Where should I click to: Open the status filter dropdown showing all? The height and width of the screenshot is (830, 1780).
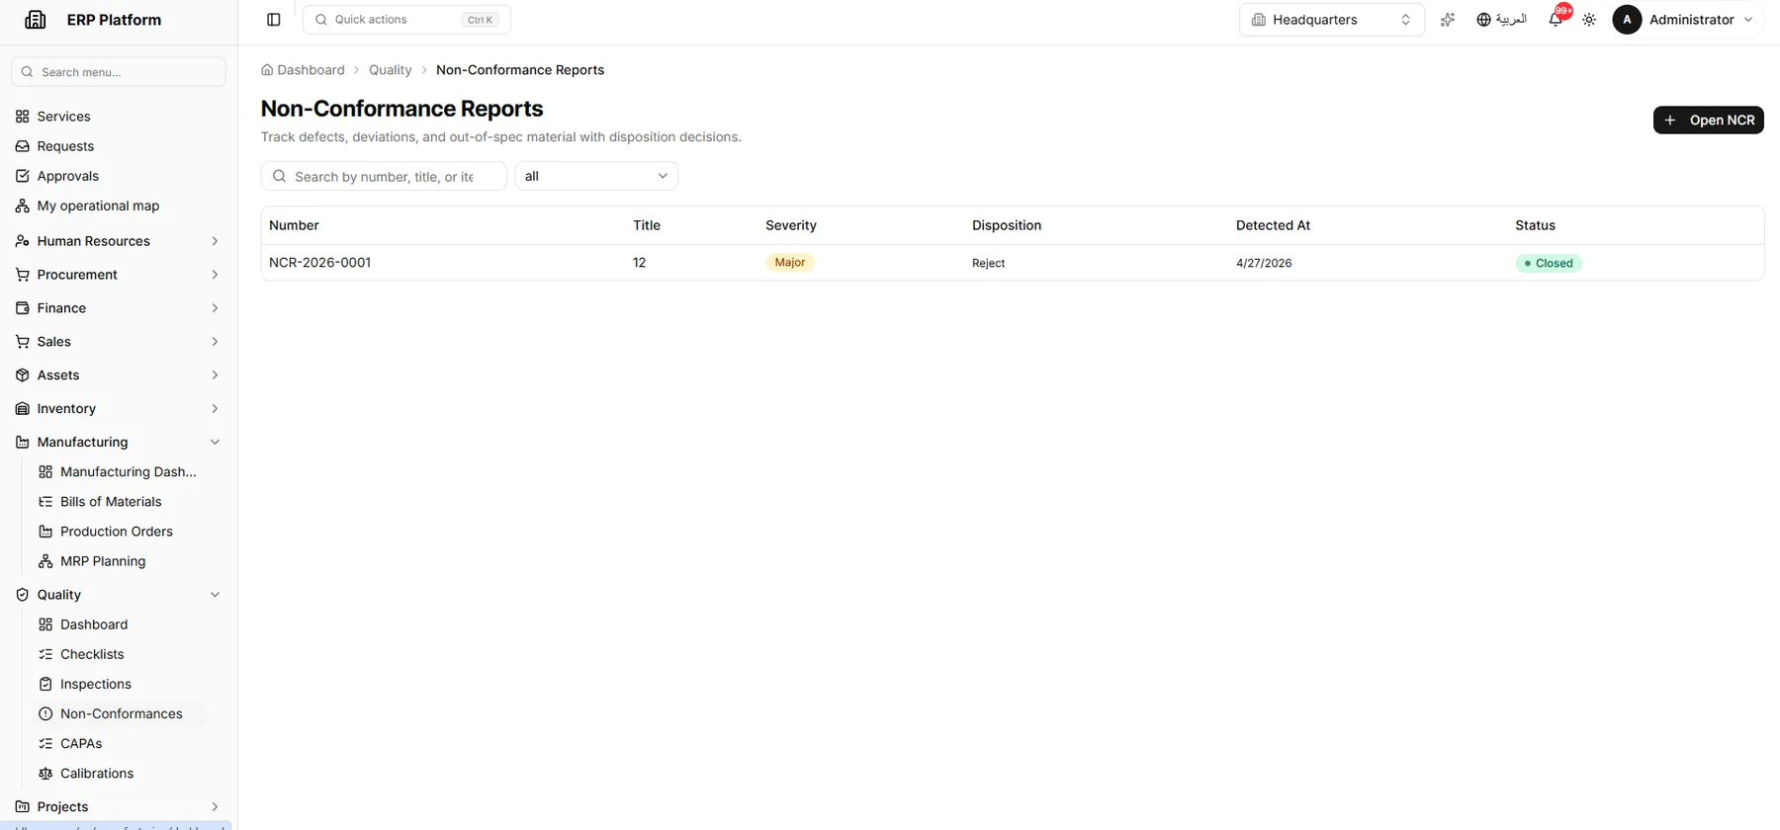(x=596, y=176)
